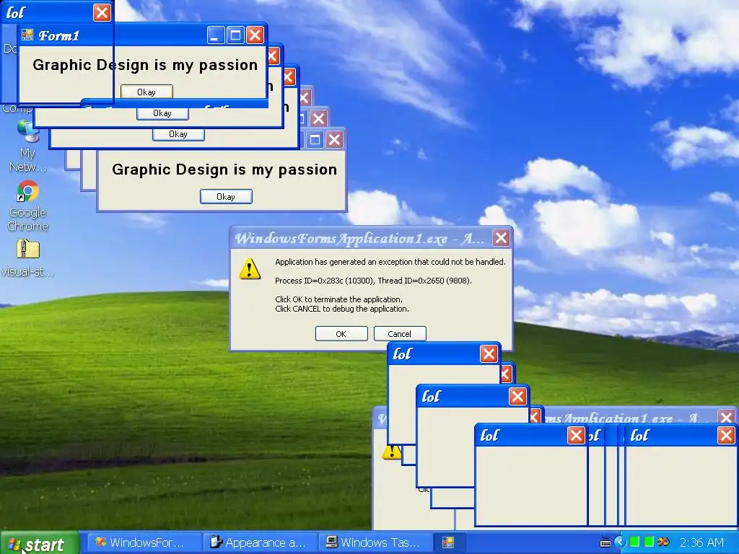
Task: Close lol window overlapping exception dialog's bottom
Action: pyautogui.click(x=489, y=353)
